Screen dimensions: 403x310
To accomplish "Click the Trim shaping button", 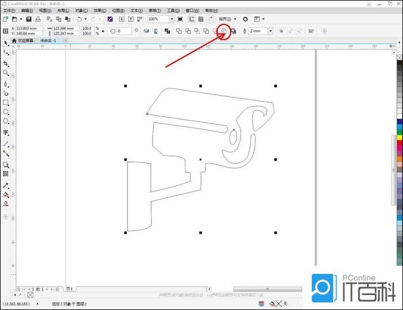I will [x=188, y=31].
